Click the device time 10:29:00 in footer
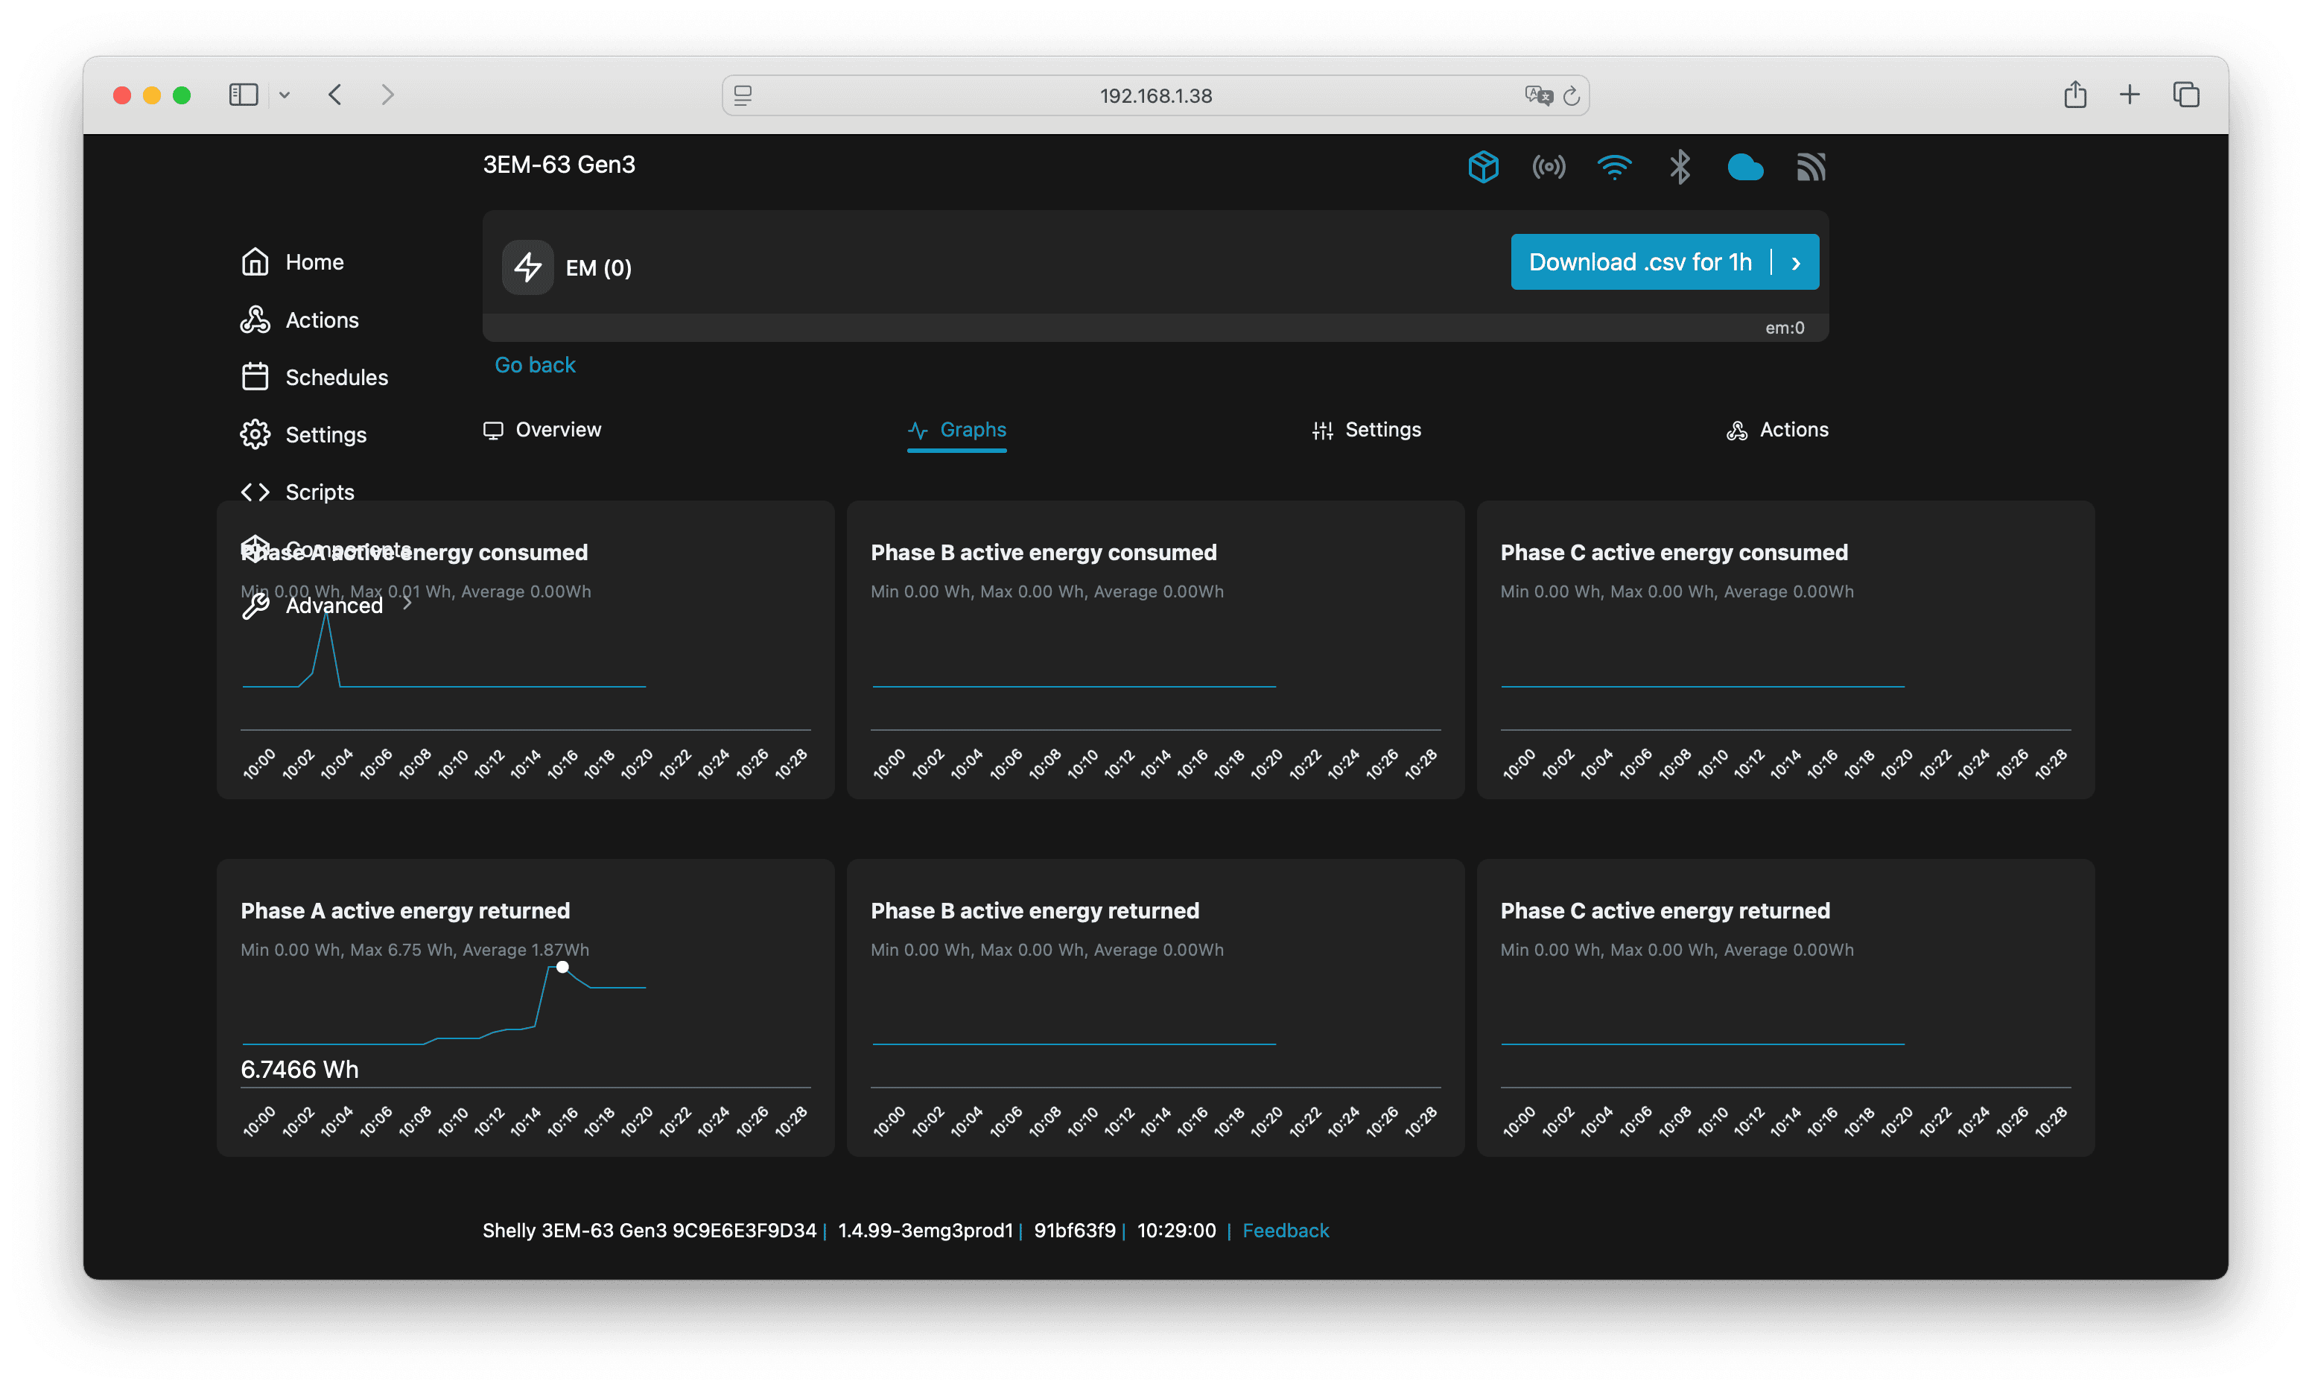The height and width of the screenshot is (1390, 2312). click(x=1176, y=1231)
